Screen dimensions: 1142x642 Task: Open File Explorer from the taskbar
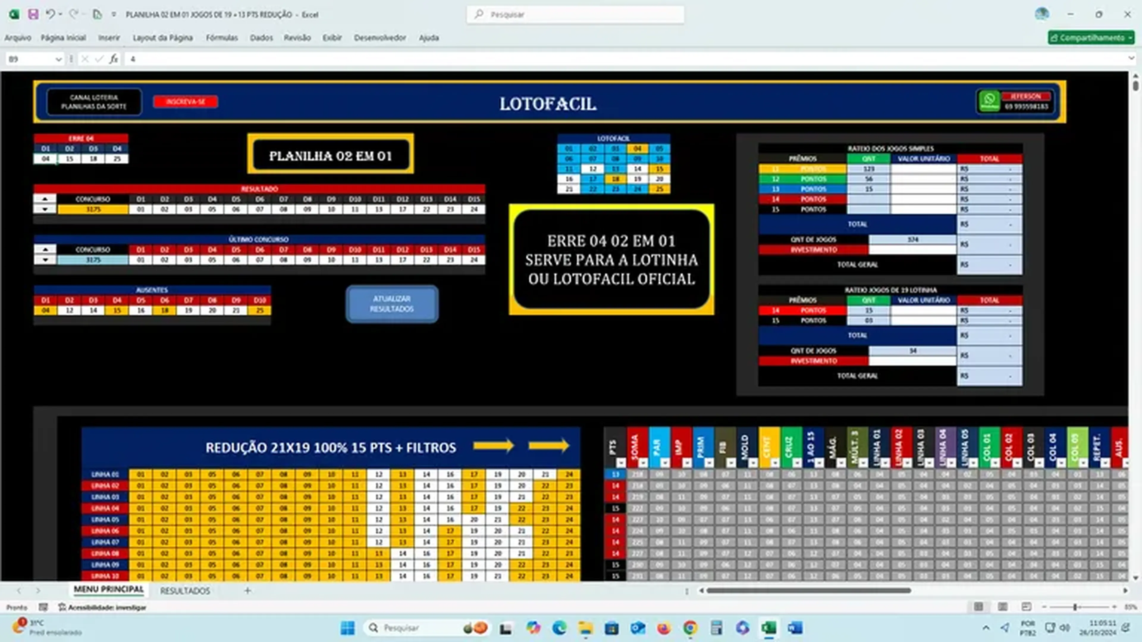pos(585,628)
